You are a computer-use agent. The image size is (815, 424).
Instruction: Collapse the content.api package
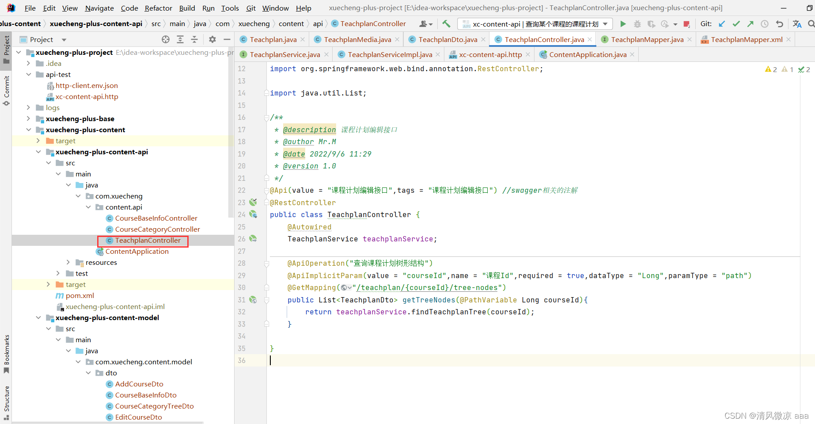point(88,207)
